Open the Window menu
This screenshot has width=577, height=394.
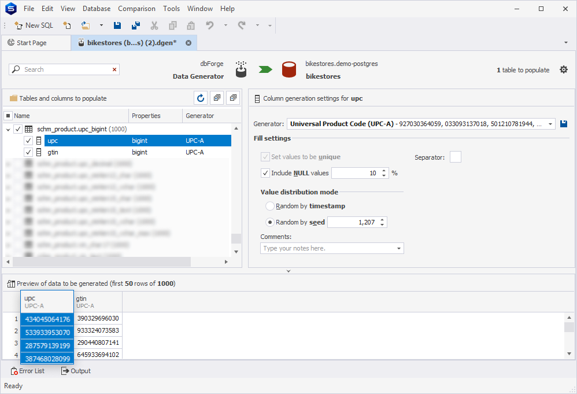click(200, 9)
